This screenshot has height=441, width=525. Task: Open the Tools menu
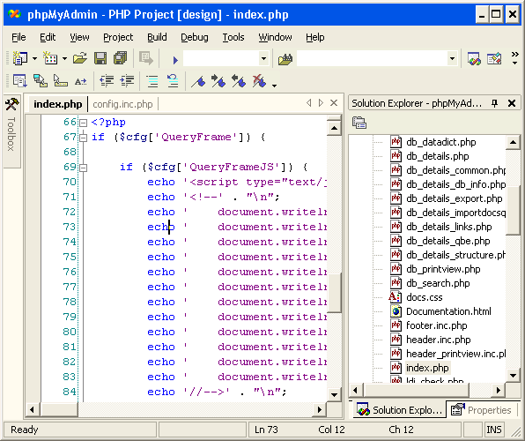coord(233,37)
